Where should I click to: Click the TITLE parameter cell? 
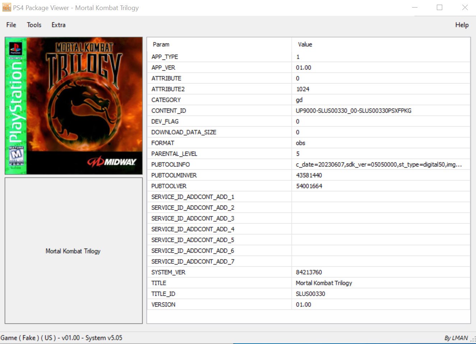(x=219, y=283)
